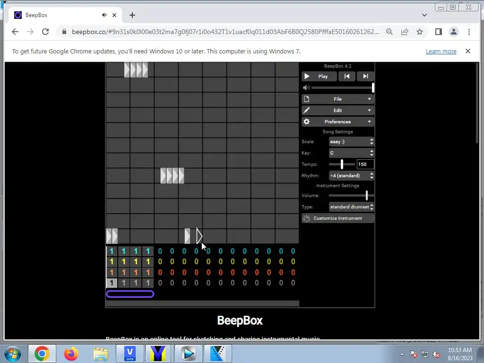Expand the tab search chevron
Screen dimensions: 484x363
424,15
